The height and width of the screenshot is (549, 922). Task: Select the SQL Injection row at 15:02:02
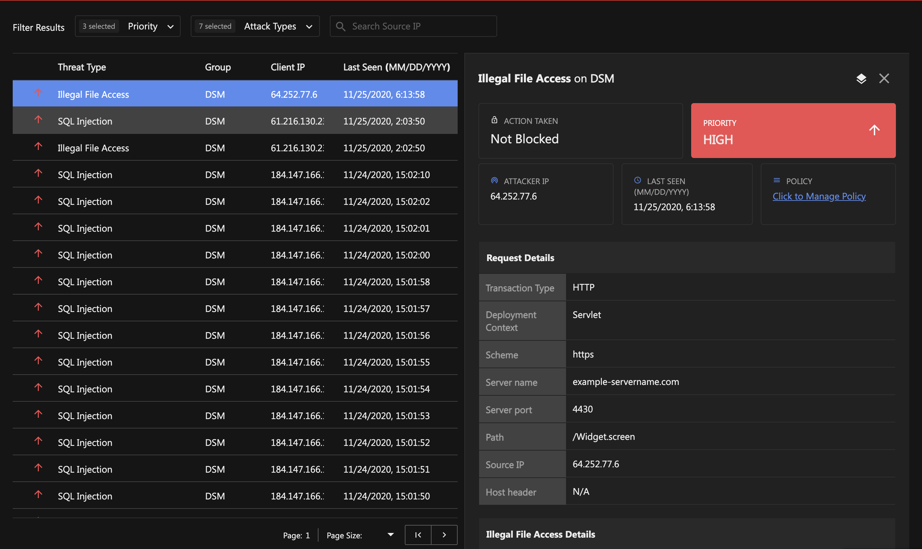(x=235, y=201)
